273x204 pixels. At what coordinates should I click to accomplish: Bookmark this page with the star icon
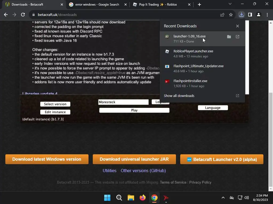point(231,15)
